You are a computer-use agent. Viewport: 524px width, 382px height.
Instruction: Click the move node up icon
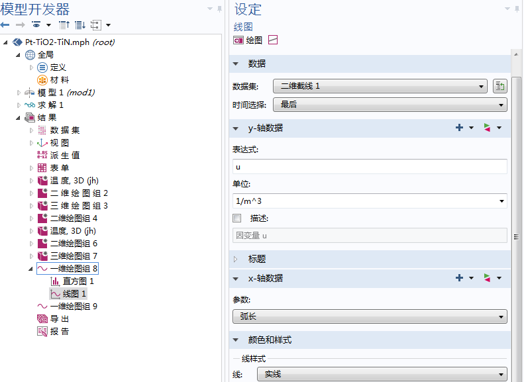pyautogui.click(x=64, y=25)
